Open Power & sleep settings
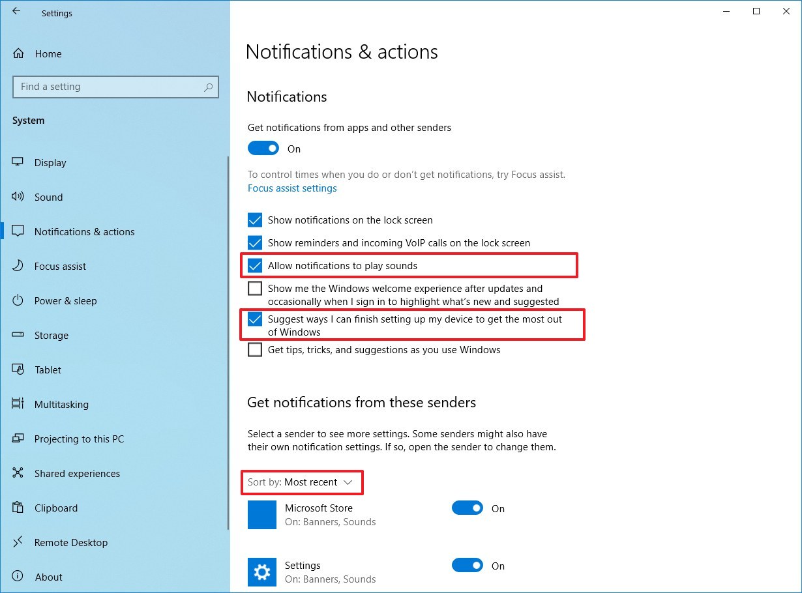 click(x=65, y=301)
